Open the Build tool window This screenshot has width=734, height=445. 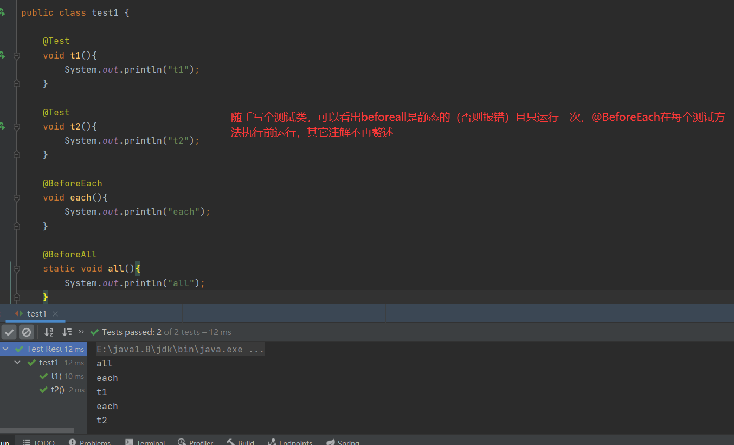[x=240, y=443]
